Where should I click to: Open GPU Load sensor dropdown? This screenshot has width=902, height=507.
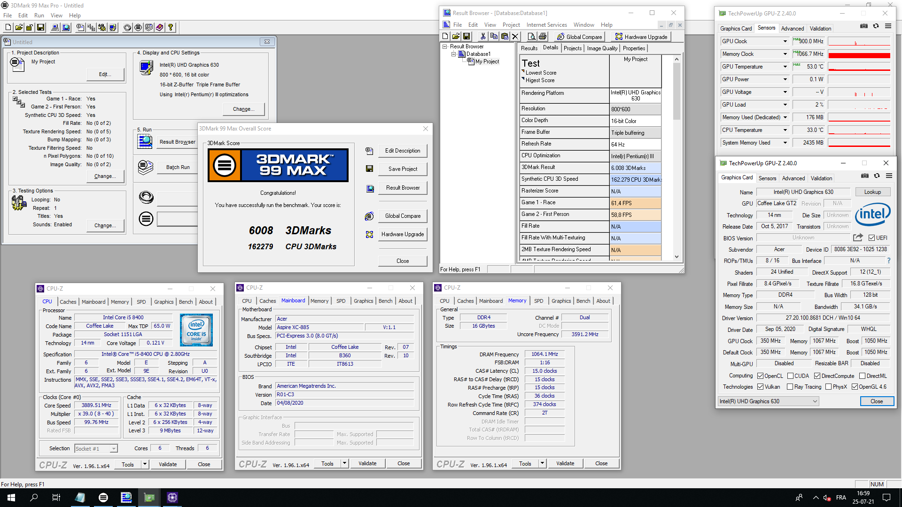click(785, 105)
